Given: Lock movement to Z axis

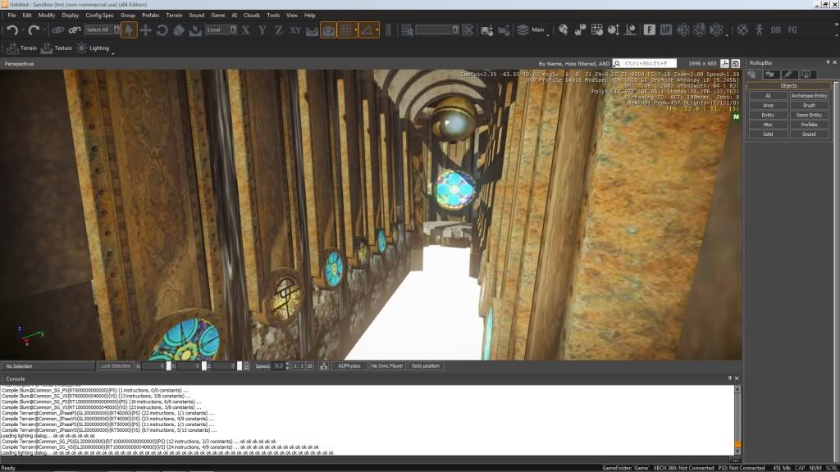Looking at the screenshot, I should pyautogui.click(x=279, y=30).
